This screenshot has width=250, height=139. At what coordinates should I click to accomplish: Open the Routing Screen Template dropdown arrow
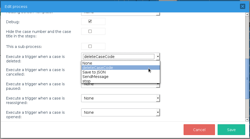[x=158, y=14]
